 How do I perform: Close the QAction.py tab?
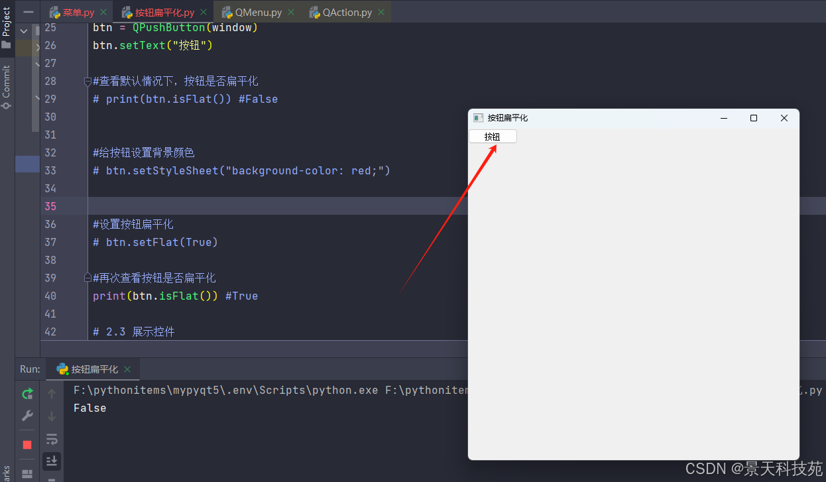[381, 13]
